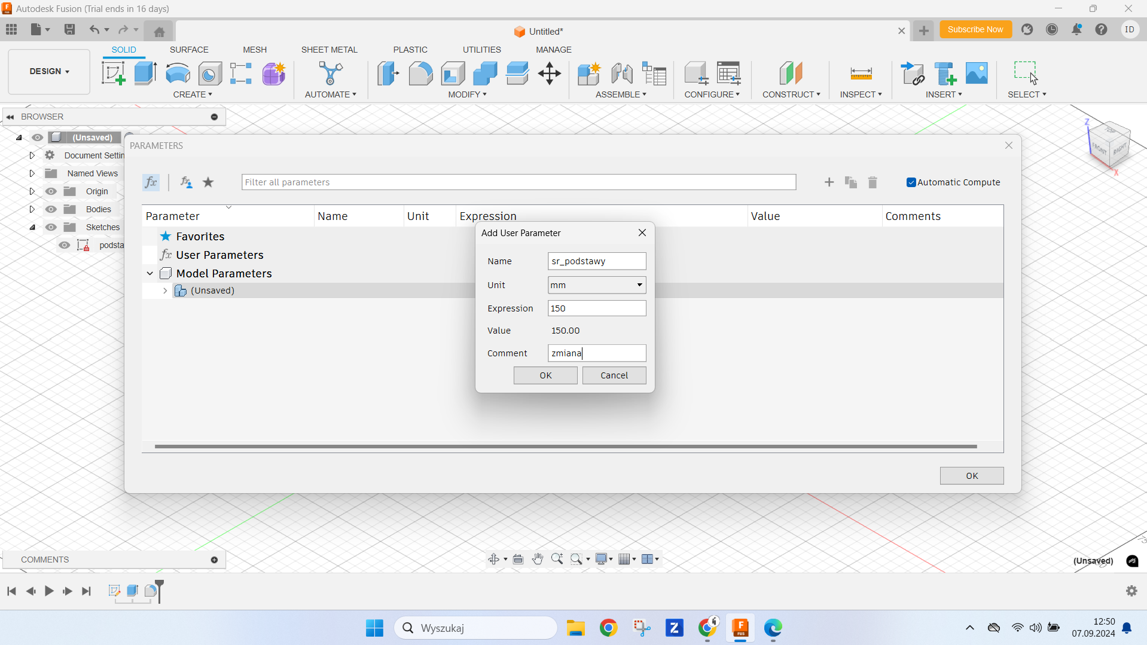Confirm Add User Parameter with OK
The height and width of the screenshot is (645, 1147).
pos(545,375)
